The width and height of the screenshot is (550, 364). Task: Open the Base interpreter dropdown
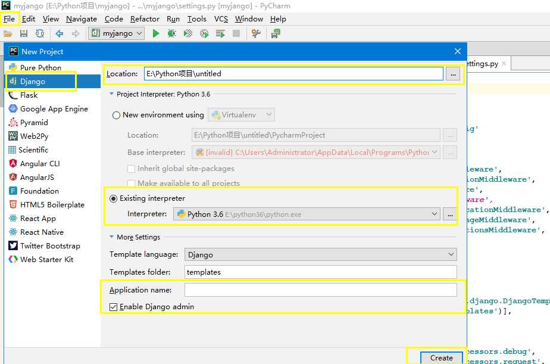315,153
